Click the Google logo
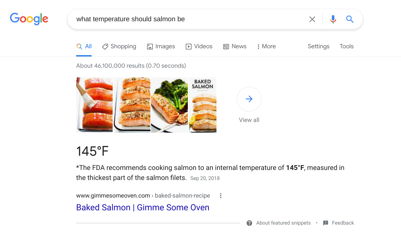Screen dimensions: 401x234 point(29,19)
